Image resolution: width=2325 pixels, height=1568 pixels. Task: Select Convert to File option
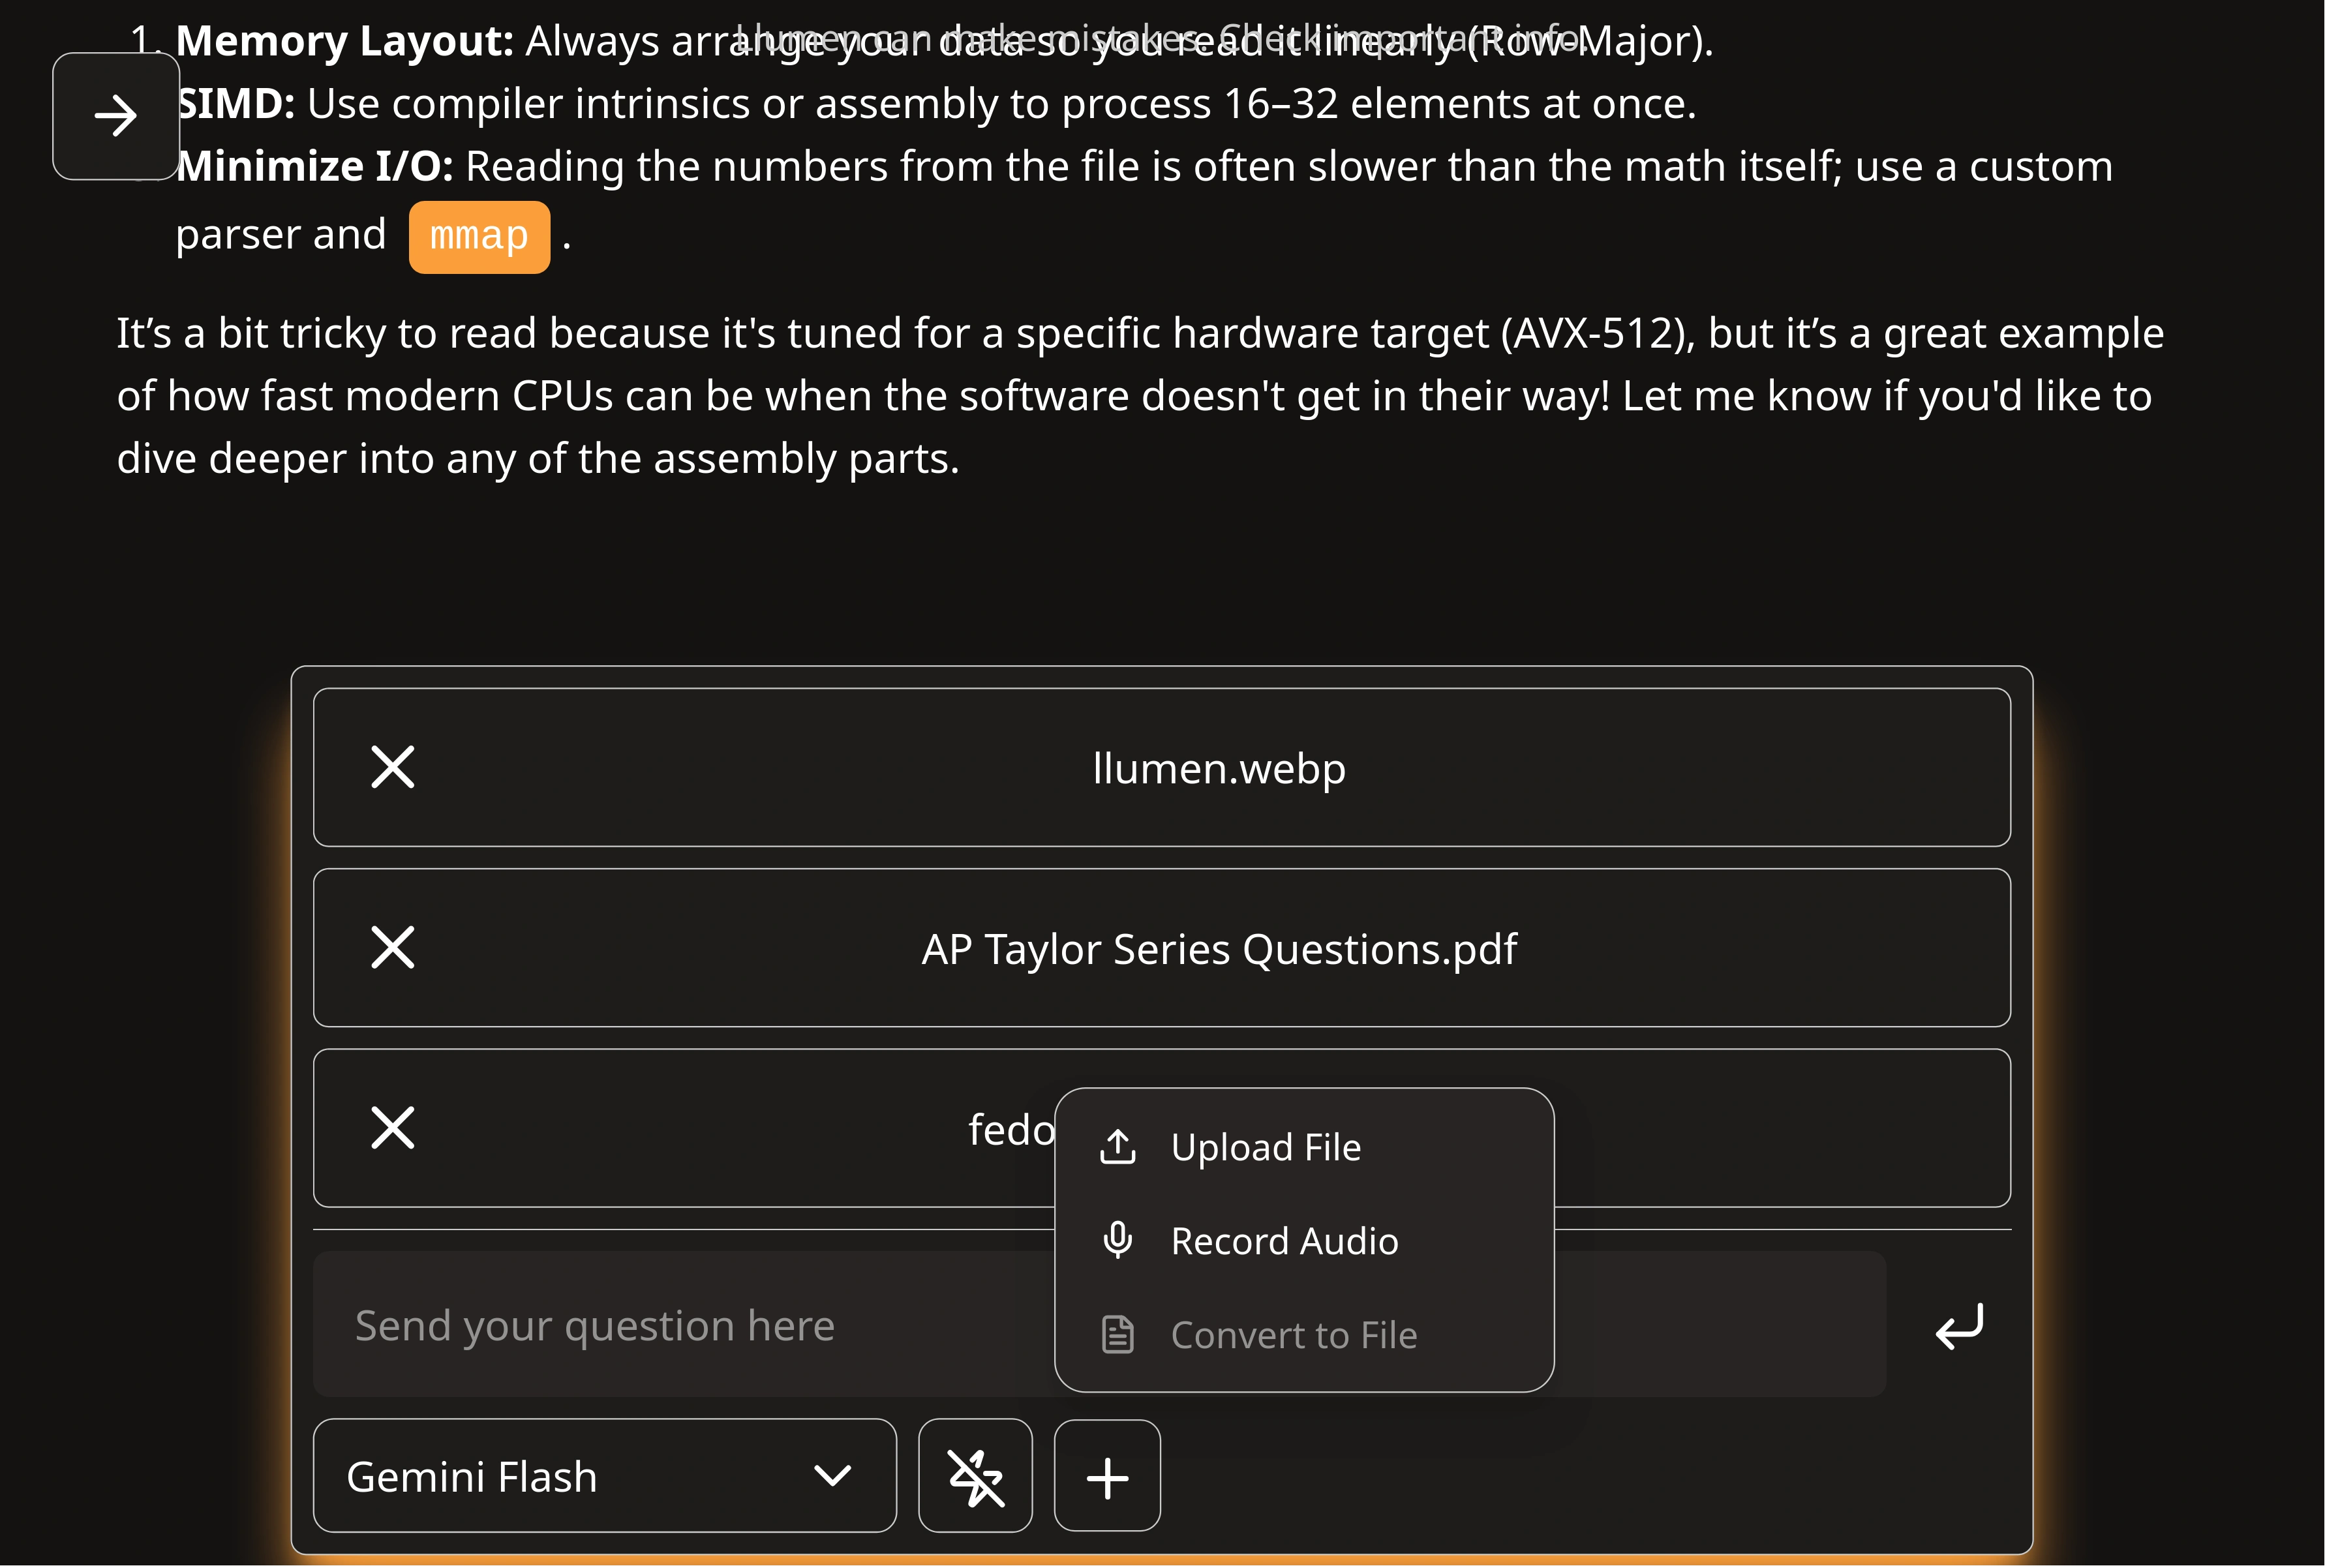coord(1293,1335)
